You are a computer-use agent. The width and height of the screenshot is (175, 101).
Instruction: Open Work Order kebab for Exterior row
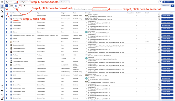[x=172, y=32]
